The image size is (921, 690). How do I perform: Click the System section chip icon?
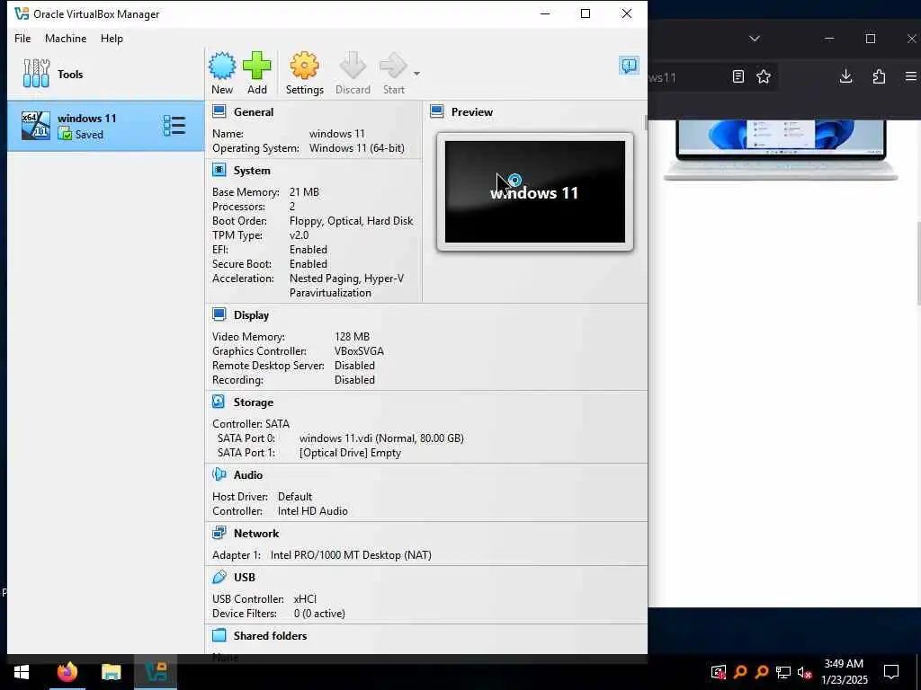click(219, 170)
